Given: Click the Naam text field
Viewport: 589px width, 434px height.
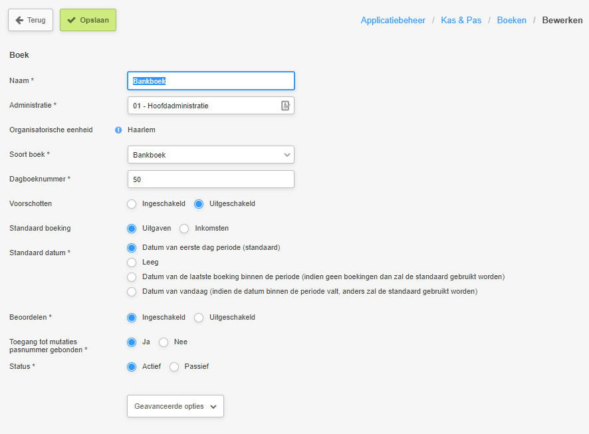Looking at the screenshot, I should pos(211,80).
